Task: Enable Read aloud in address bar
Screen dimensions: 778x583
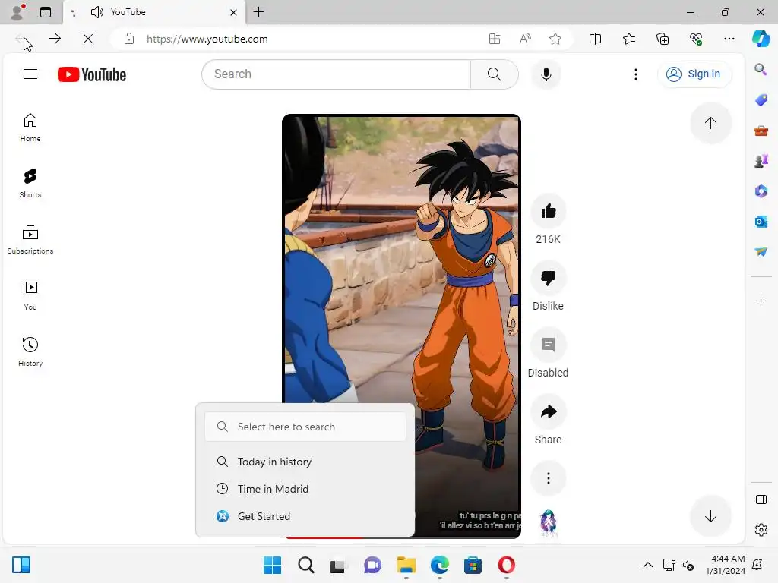Action: pos(525,39)
